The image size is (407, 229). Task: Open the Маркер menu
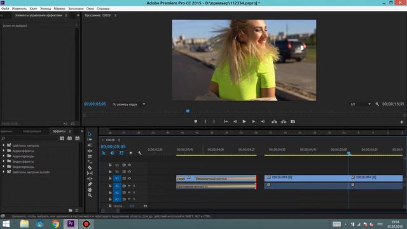[59, 8]
